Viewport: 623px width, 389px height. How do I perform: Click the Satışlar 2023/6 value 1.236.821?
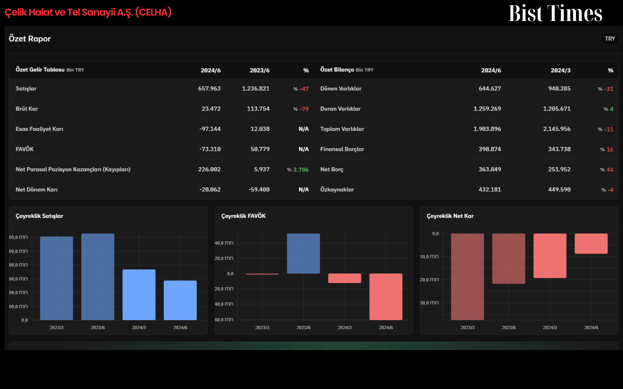click(255, 89)
